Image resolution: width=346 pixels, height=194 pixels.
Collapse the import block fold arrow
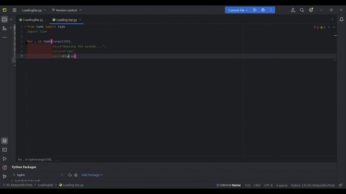(x=25, y=26)
